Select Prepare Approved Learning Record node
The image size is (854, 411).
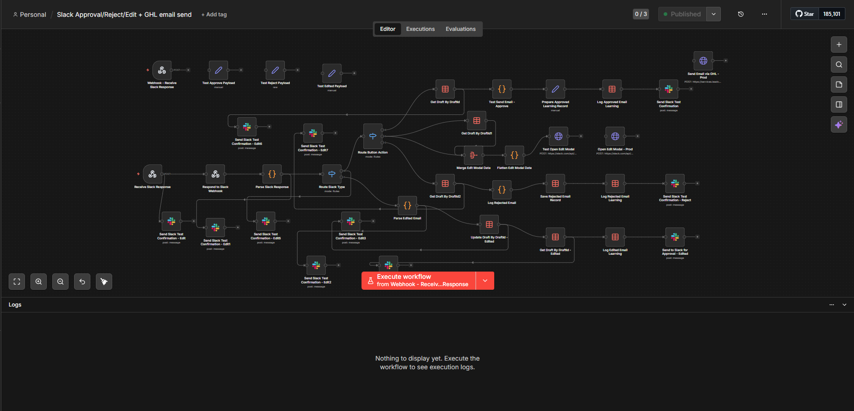click(x=555, y=89)
